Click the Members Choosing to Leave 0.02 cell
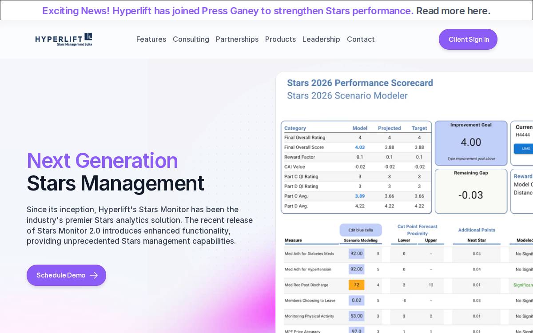 (356, 300)
